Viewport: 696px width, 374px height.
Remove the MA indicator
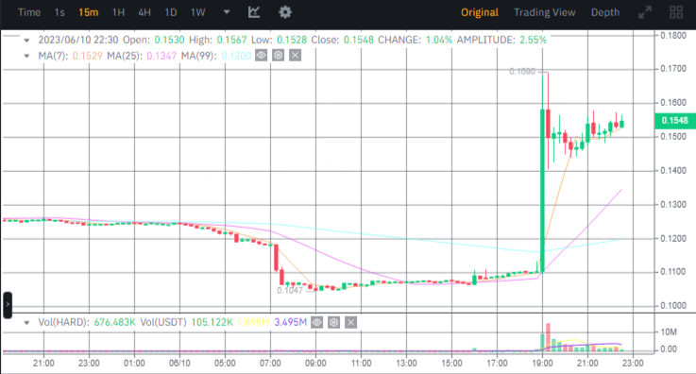coord(295,56)
